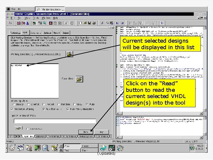
Task: Click the scroll-up arrow of the transcript pane
Action: (x=205, y=28)
